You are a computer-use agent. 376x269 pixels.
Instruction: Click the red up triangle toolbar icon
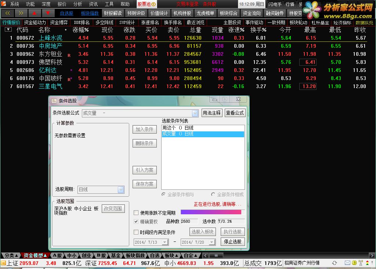tap(34, 13)
